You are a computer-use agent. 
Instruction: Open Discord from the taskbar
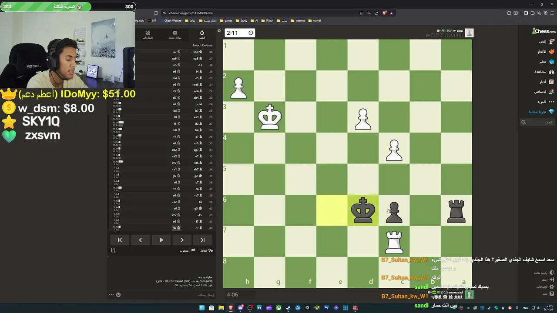pos(241,308)
